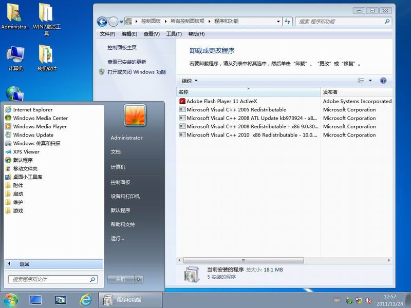Click the search magnifier in 程序和功能 window
The image size is (411, 308).
[x=387, y=22]
